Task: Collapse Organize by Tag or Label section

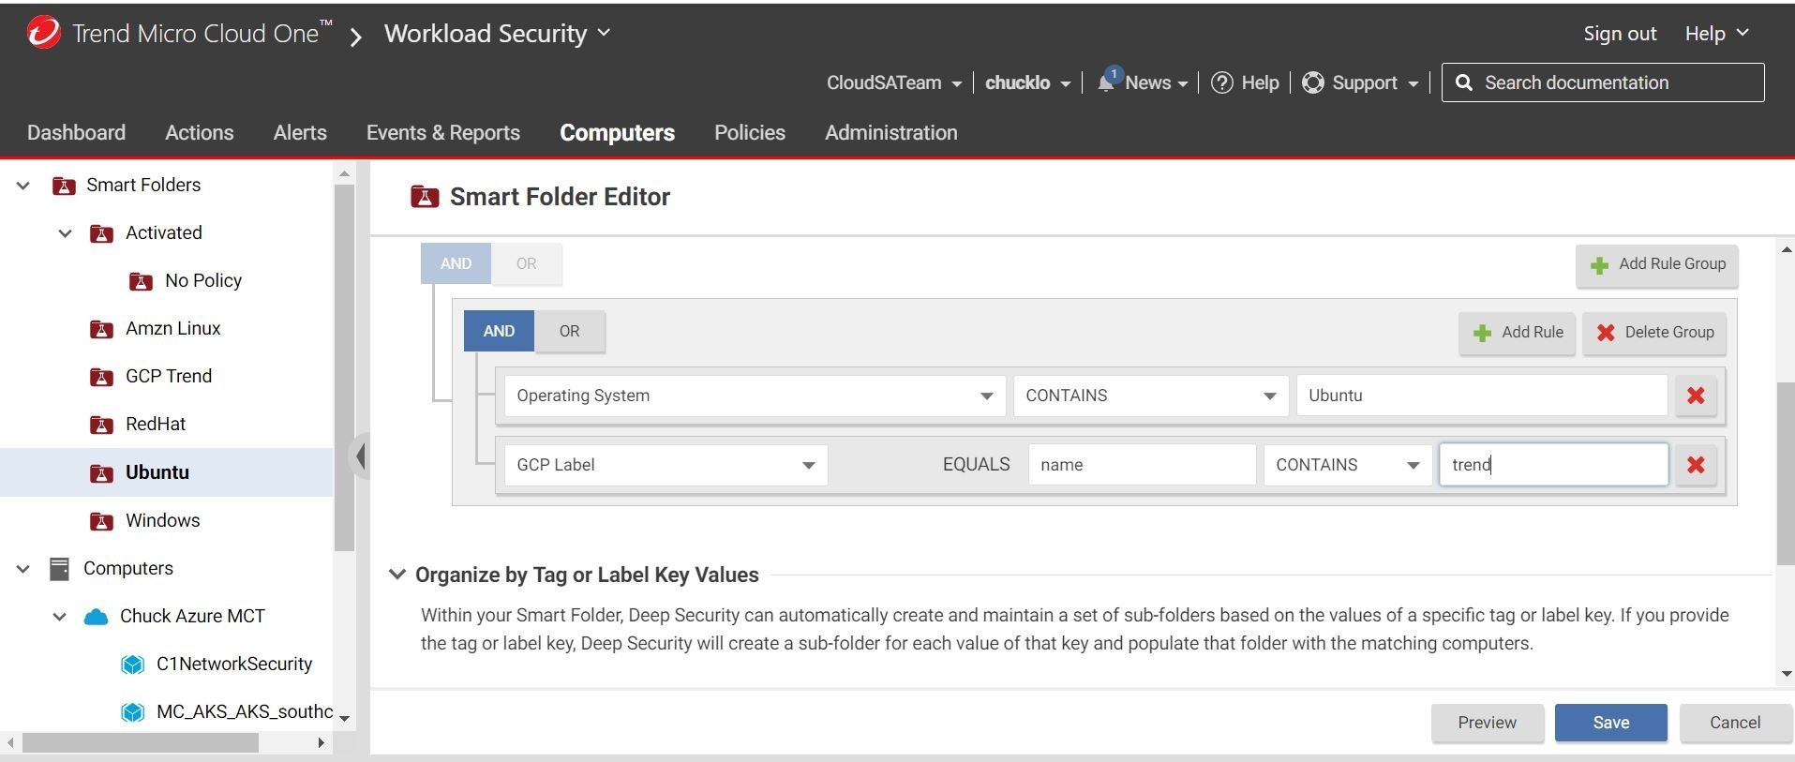Action: [397, 575]
